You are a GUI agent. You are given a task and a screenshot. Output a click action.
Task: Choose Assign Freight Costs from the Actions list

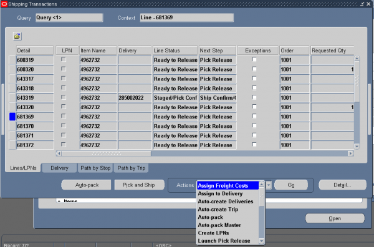[x=228, y=186]
